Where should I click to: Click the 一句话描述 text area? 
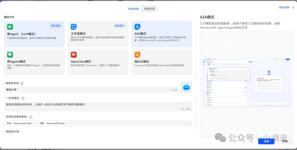pyautogui.click(x=98, y=107)
